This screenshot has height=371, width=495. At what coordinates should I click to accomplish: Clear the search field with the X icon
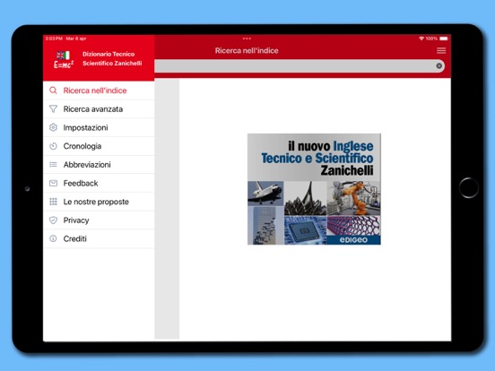pyautogui.click(x=439, y=66)
